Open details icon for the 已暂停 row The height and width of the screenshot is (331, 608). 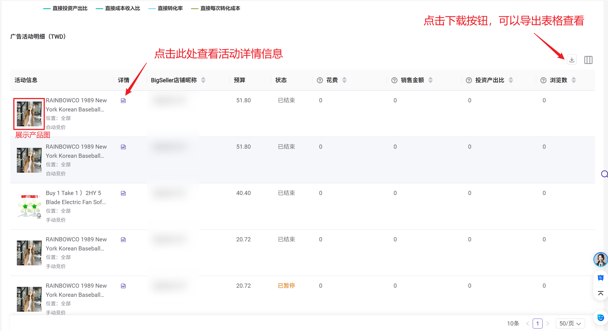tap(123, 286)
